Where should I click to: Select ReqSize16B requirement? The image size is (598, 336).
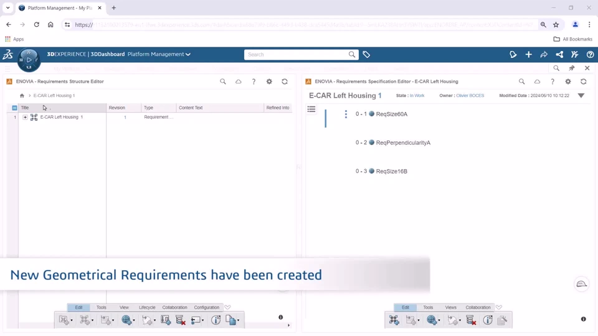pos(392,172)
